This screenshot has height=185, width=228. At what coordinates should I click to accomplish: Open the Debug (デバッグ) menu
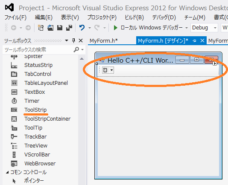click(x=164, y=17)
